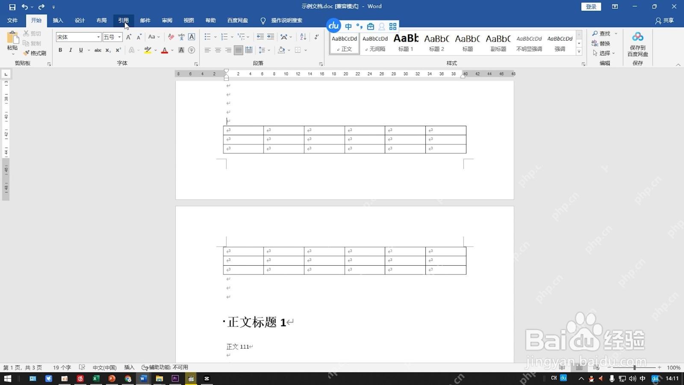Image resolution: width=684 pixels, height=385 pixels.
Task: Undo the last action
Action: (x=25, y=7)
